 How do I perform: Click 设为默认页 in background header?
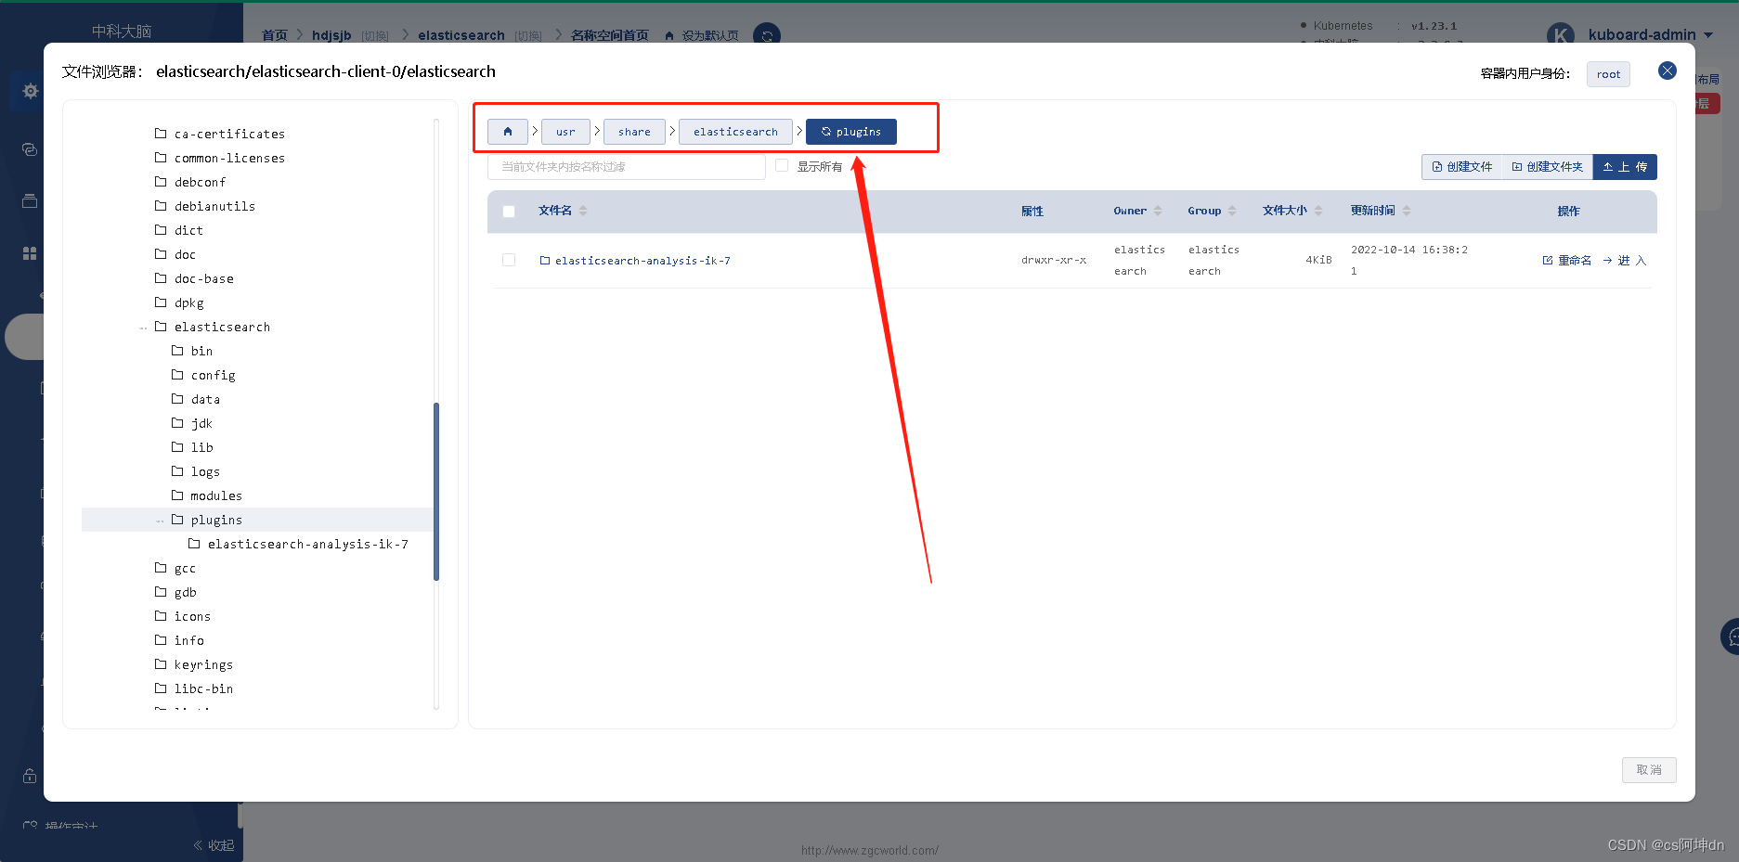click(x=702, y=35)
